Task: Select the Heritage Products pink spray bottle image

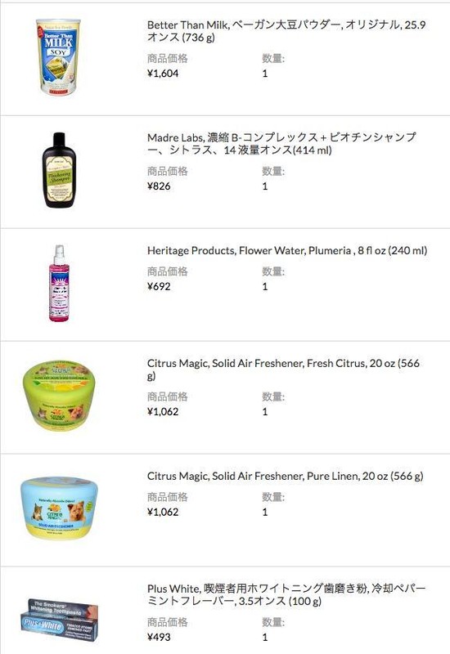Action: click(x=59, y=283)
